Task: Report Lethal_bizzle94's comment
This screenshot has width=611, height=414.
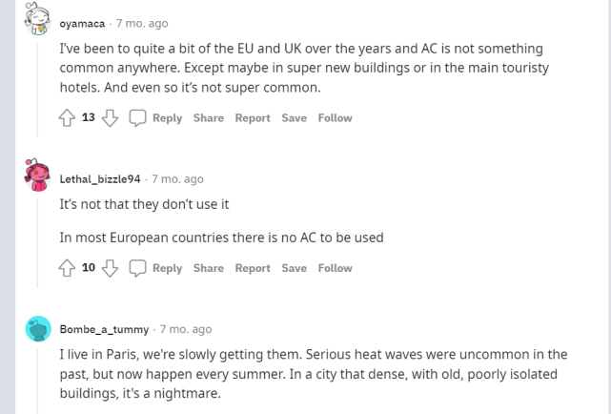Action: [253, 268]
